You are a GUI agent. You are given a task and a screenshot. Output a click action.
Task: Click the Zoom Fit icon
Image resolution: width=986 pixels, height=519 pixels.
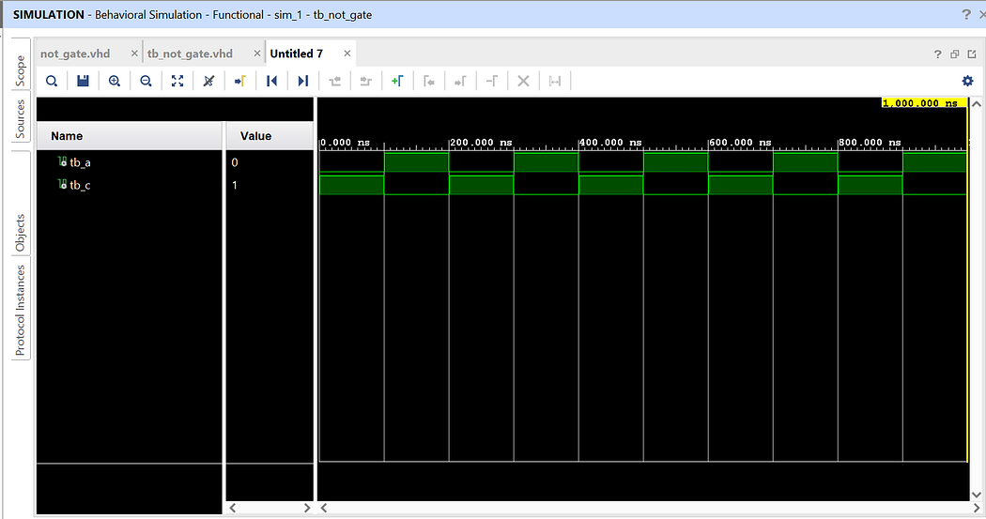click(177, 81)
